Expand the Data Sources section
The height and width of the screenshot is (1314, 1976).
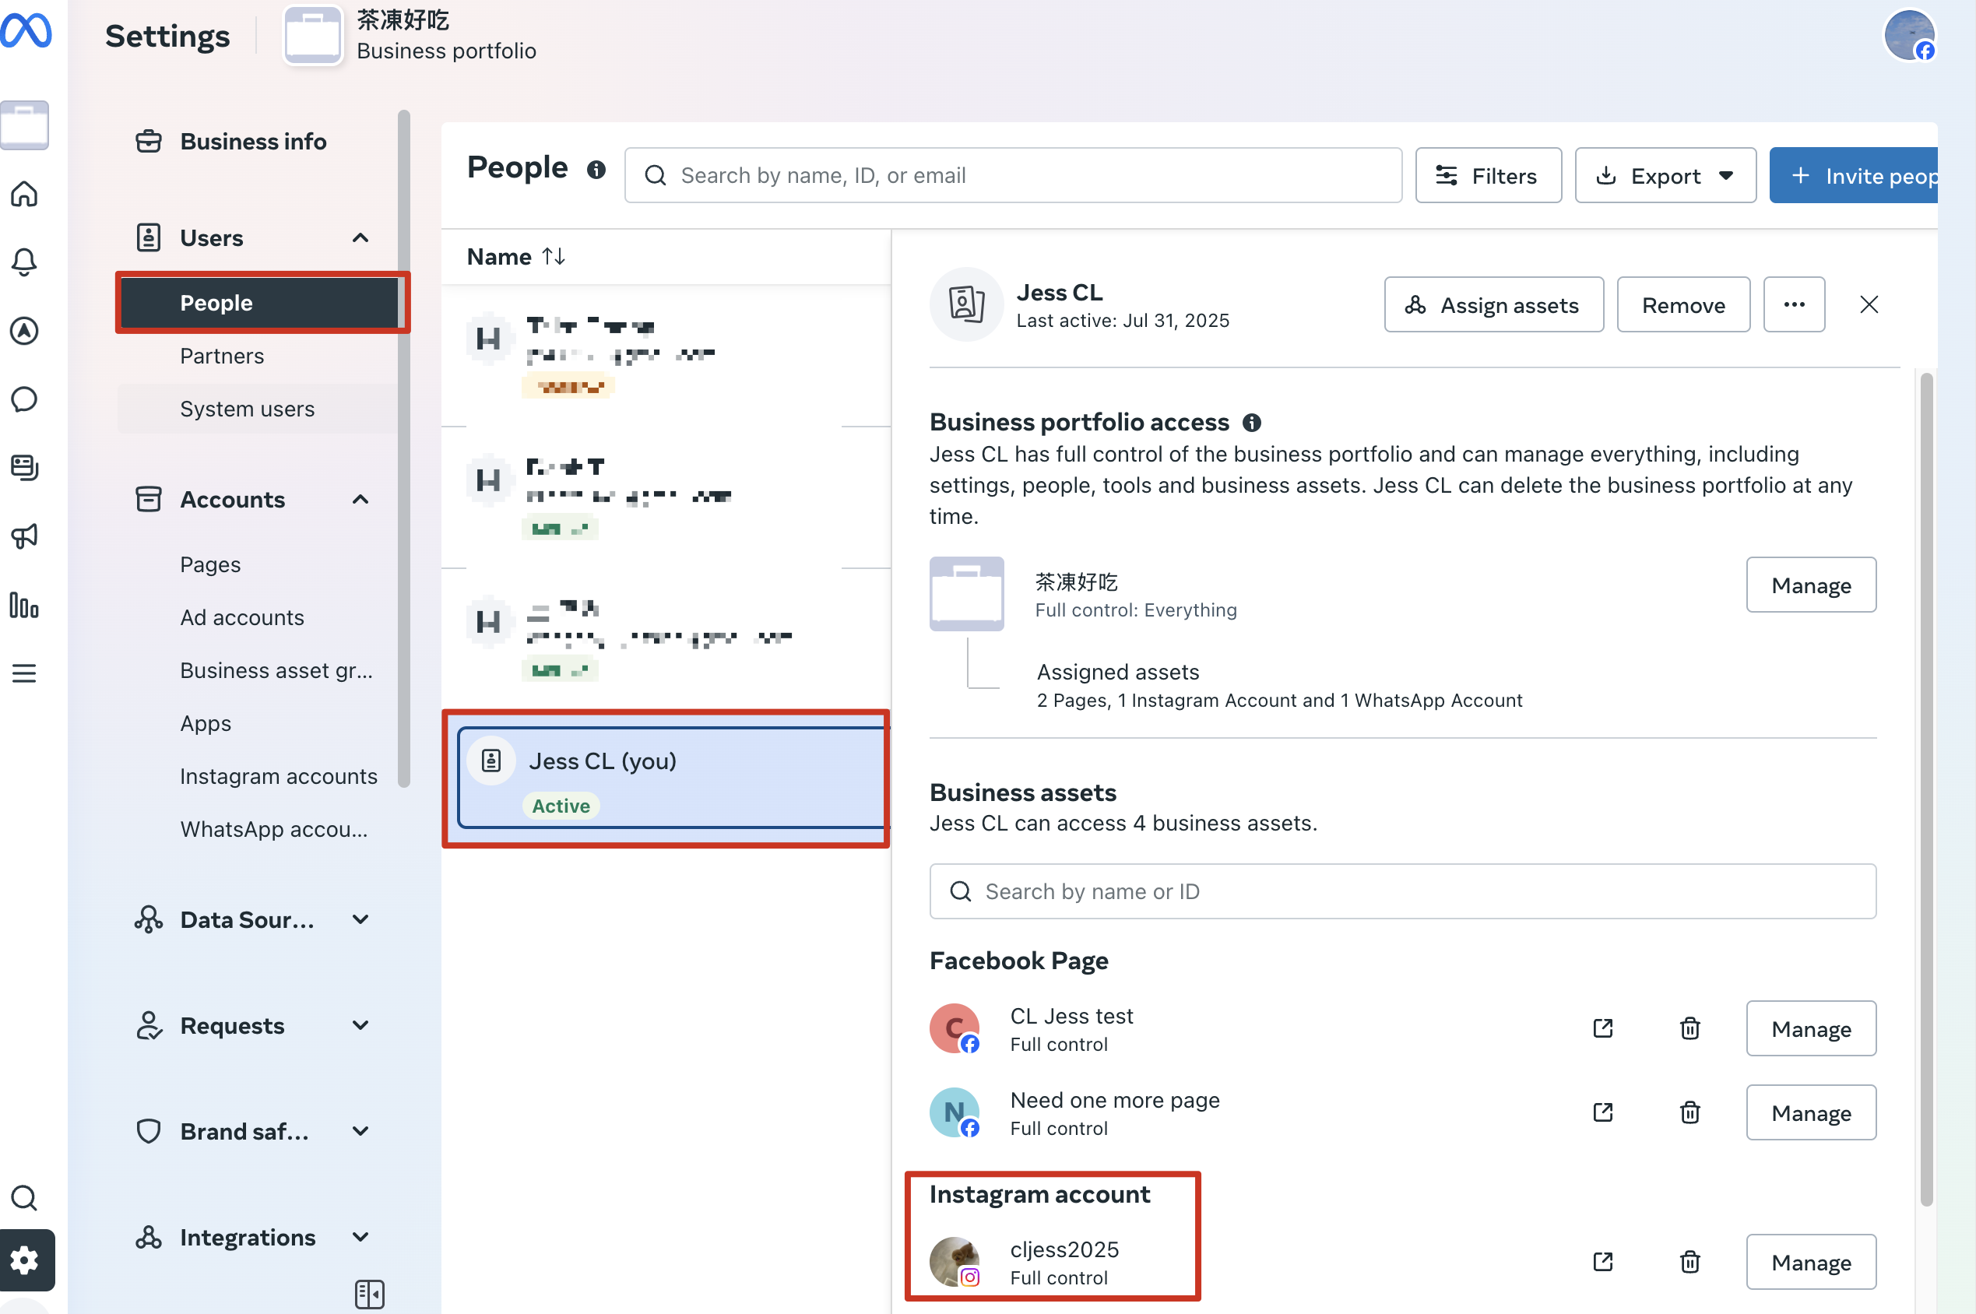point(360,919)
